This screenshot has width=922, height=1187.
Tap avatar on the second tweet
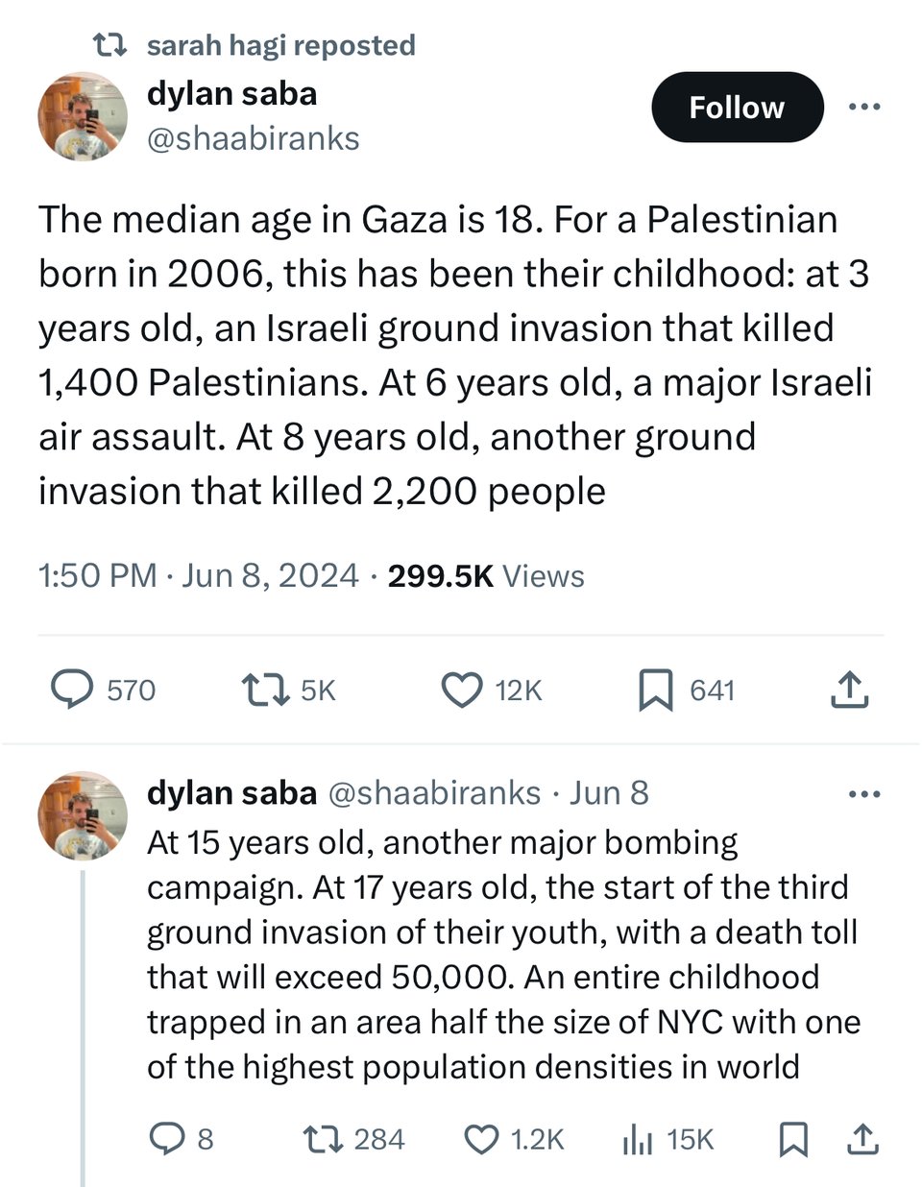[83, 815]
